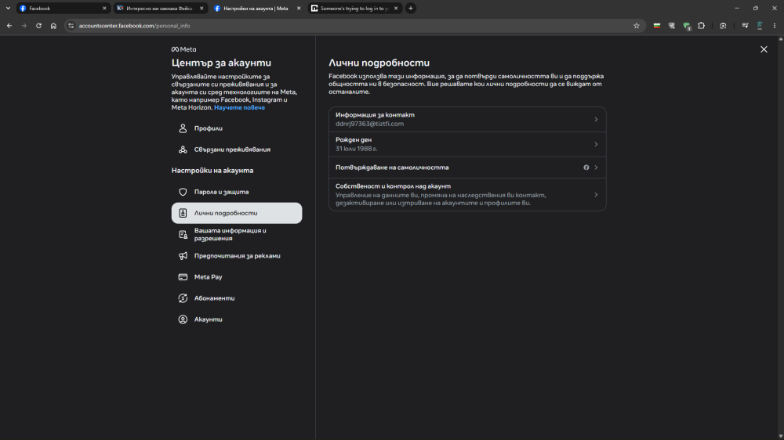784x440 pixels.
Task: Click the subscriptions dollar icon
Action: (x=183, y=298)
